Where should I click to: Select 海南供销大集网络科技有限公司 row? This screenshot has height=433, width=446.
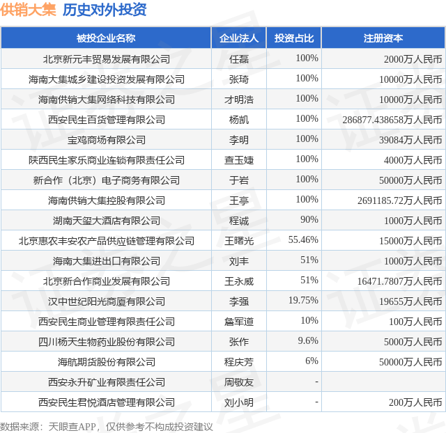[223, 99]
